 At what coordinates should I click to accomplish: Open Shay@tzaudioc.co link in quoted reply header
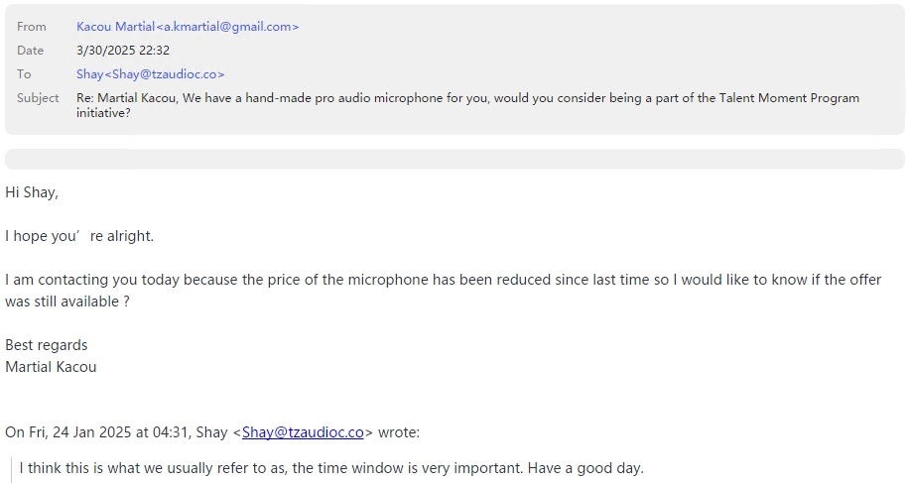(303, 432)
